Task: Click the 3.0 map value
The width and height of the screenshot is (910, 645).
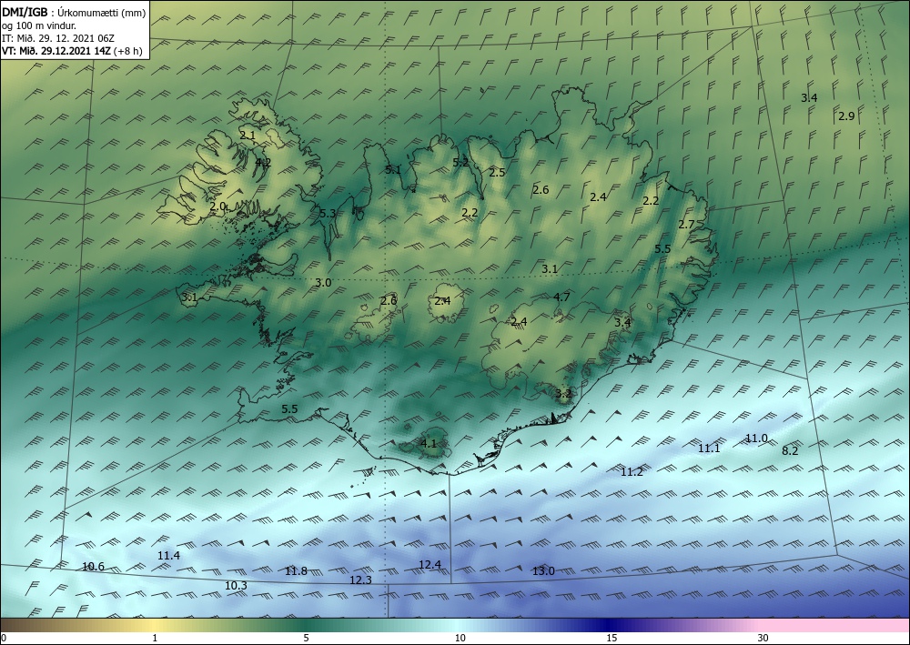Action: click(323, 283)
